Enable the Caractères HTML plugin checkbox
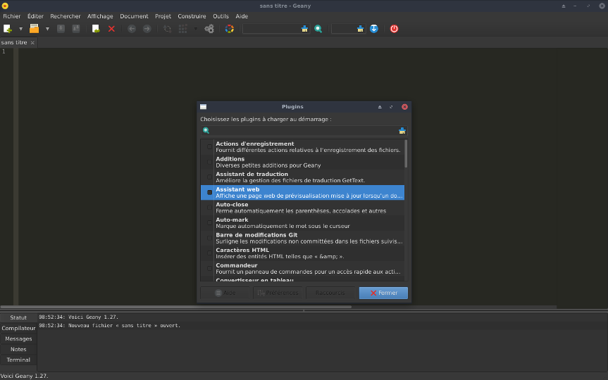Image resolution: width=608 pixels, height=380 pixels. pos(209,253)
